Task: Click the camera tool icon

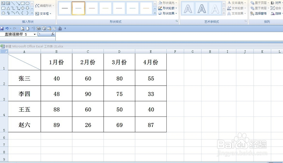Action: (x=38, y=29)
